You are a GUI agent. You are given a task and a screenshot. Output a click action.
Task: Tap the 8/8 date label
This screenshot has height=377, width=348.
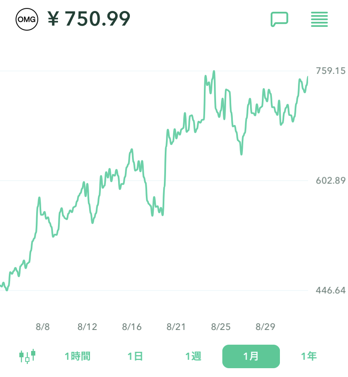click(43, 327)
